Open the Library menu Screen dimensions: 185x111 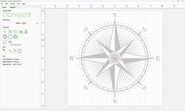tap(12, 4)
